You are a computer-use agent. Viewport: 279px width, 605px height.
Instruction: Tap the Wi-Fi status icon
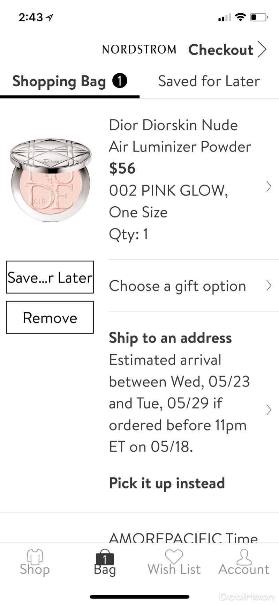pyautogui.click(x=240, y=17)
